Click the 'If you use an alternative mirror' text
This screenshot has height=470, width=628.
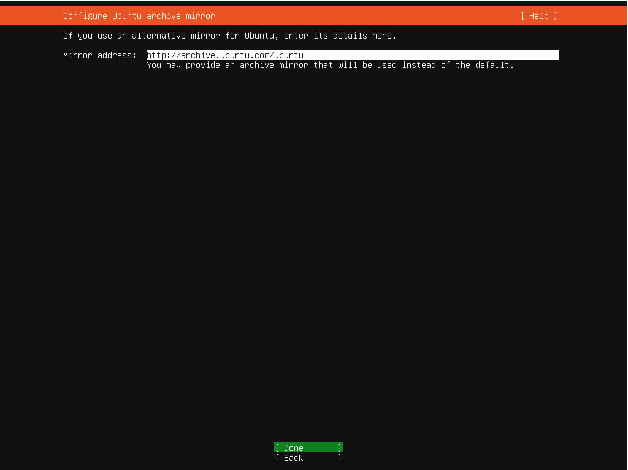pyautogui.click(x=230, y=36)
